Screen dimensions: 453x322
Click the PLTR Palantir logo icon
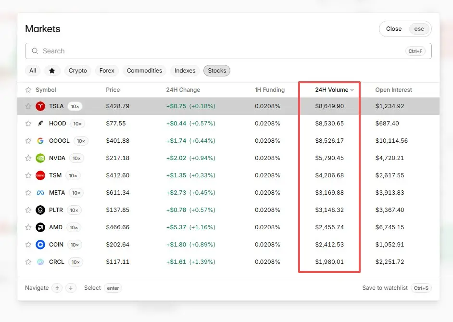point(40,210)
